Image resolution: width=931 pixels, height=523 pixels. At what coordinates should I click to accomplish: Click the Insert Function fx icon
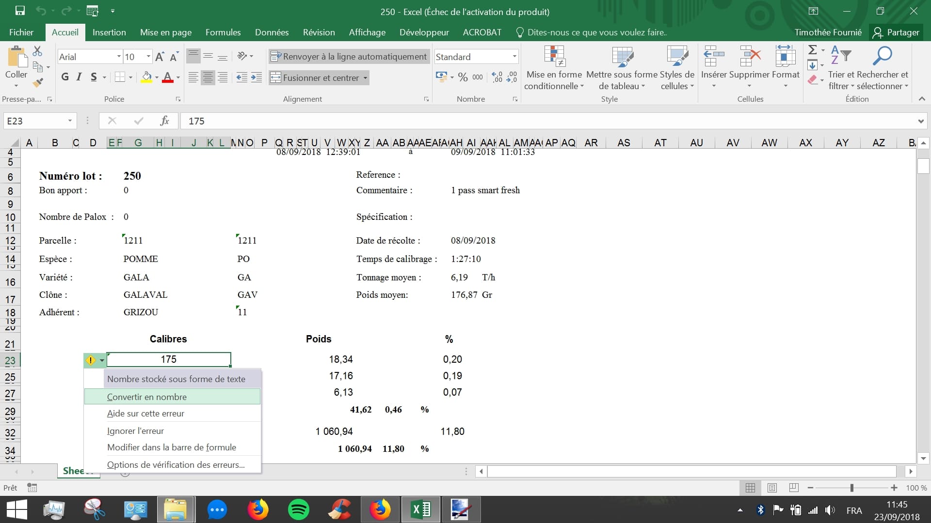(164, 121)
